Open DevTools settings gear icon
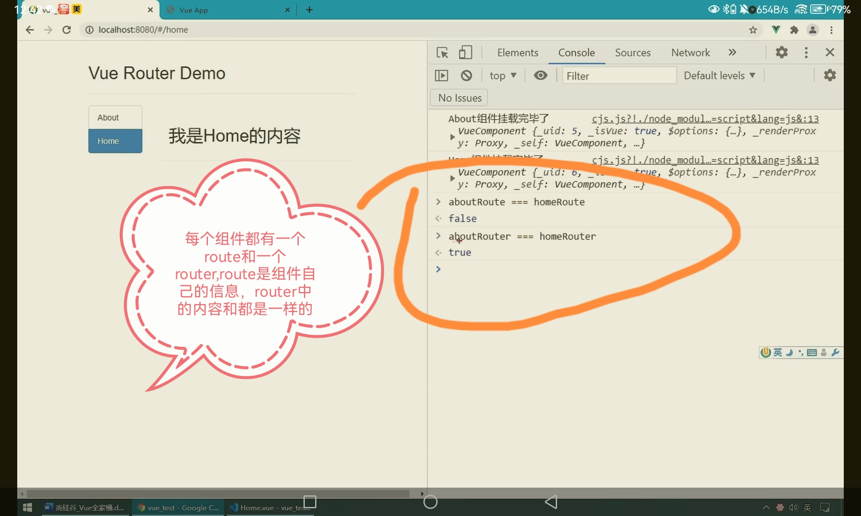861x516 pixels. 781,52
